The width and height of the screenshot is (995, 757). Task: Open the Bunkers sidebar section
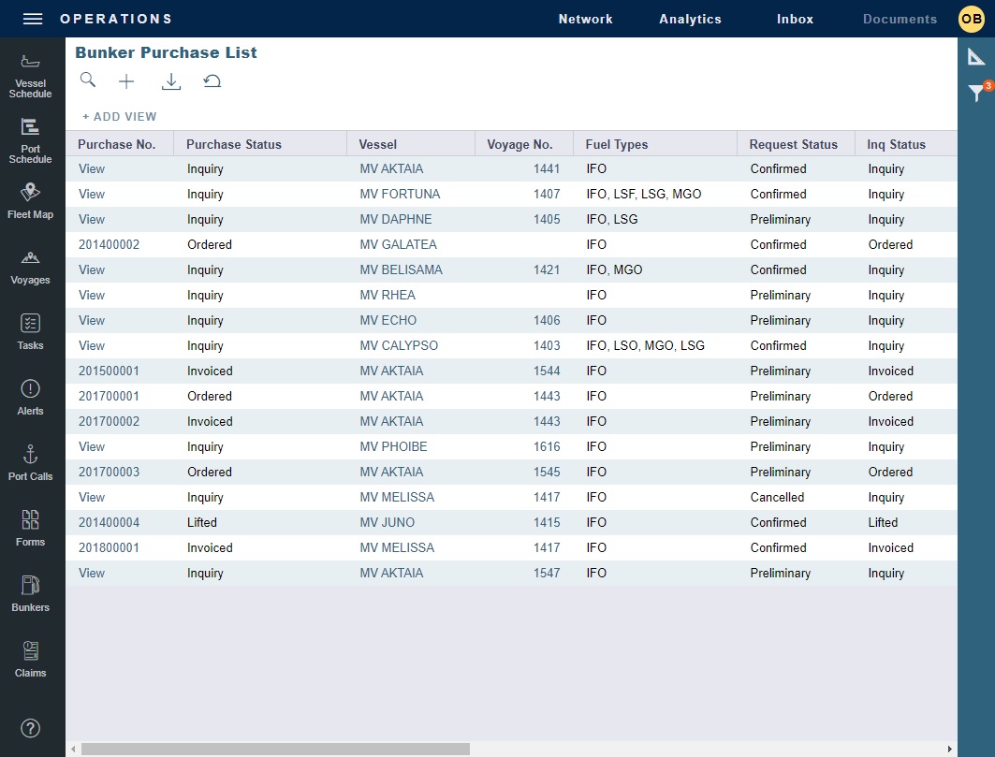tap(30, 594)
